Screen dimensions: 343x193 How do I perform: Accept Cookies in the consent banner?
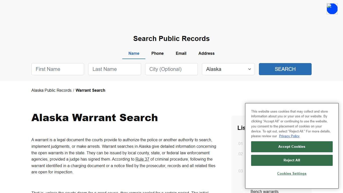pyautogui.click(x=292, y=147)
